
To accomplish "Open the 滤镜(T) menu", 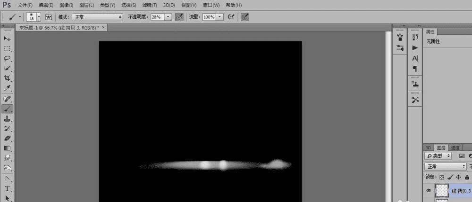I will pyautogui.click(x=150, y=5).
